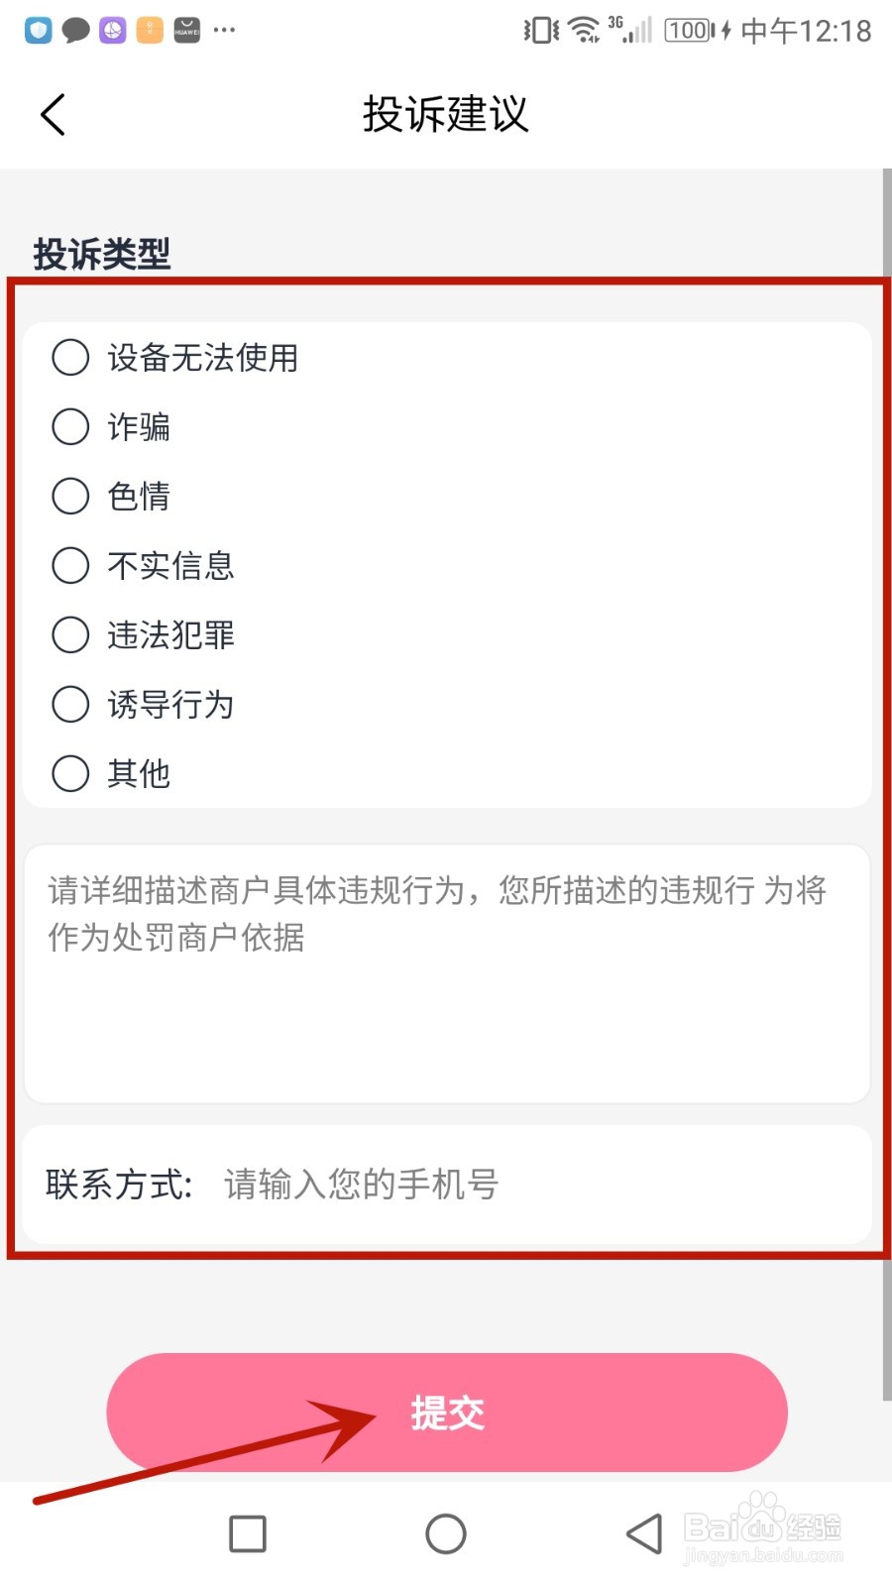The height and width of the screenshot is (1586, 892).
Task: Choose 其他 complaint type
Action: tap(70, 774)
